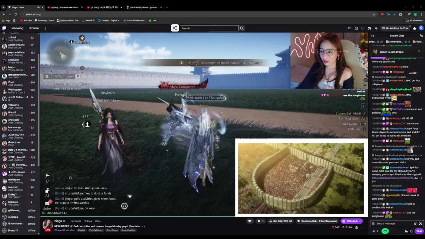425x239 pixels.
Task: Open Prime Loot crown icon
Action: (x=350, y=28)
